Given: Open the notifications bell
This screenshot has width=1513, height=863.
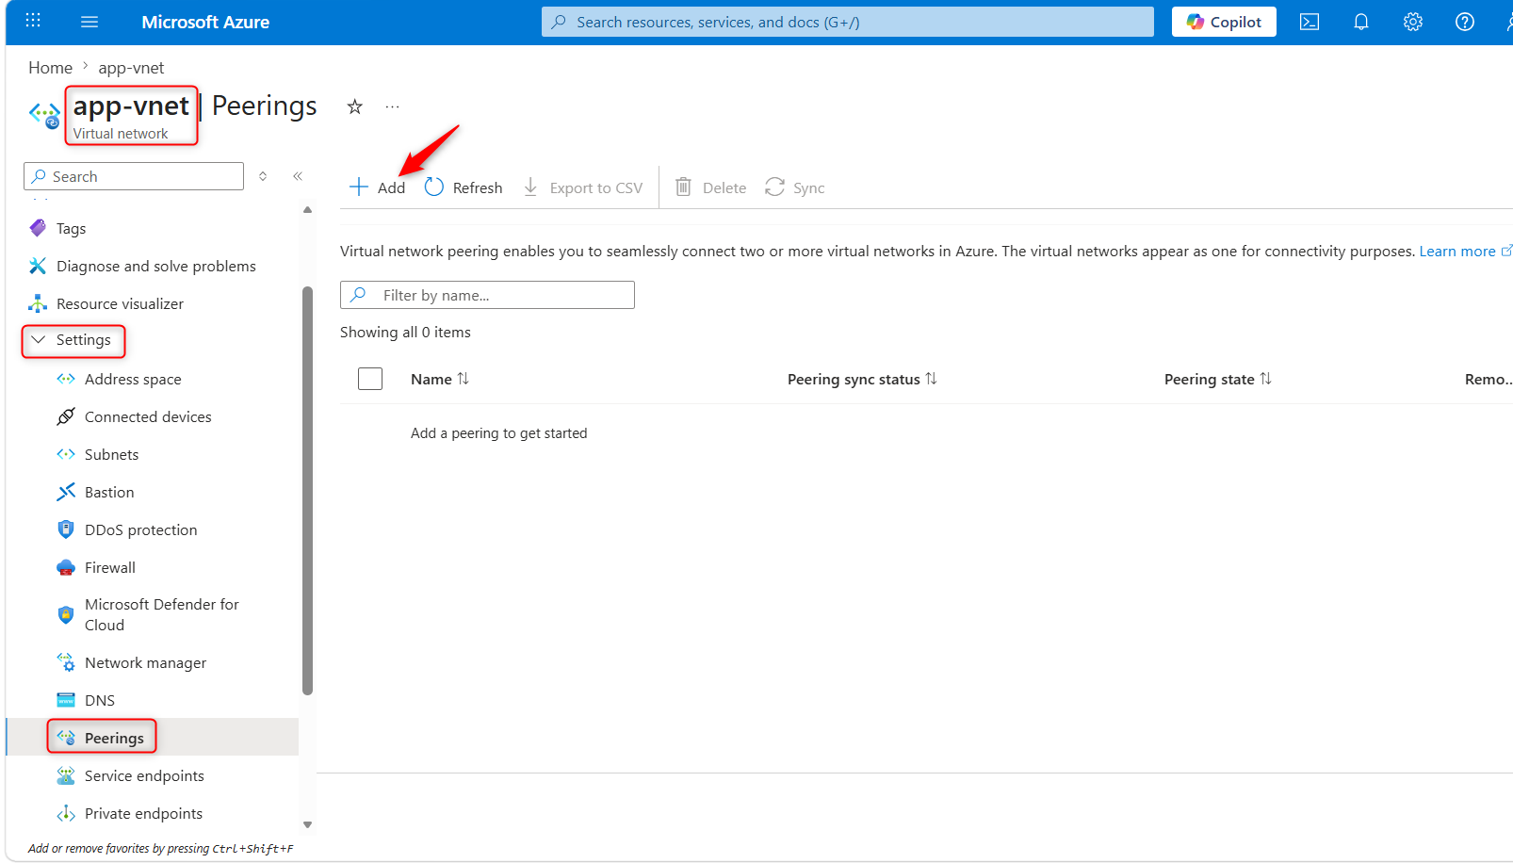Looking at the screenshot, I should coord(1360,22).
